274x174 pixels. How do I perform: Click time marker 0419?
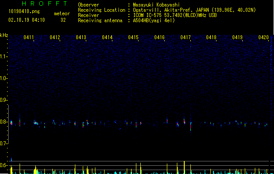click(237, 37)
